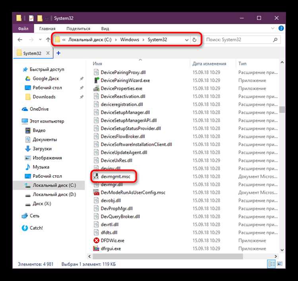Select the DevQueryBroker.dll file name

coord(120,216)
